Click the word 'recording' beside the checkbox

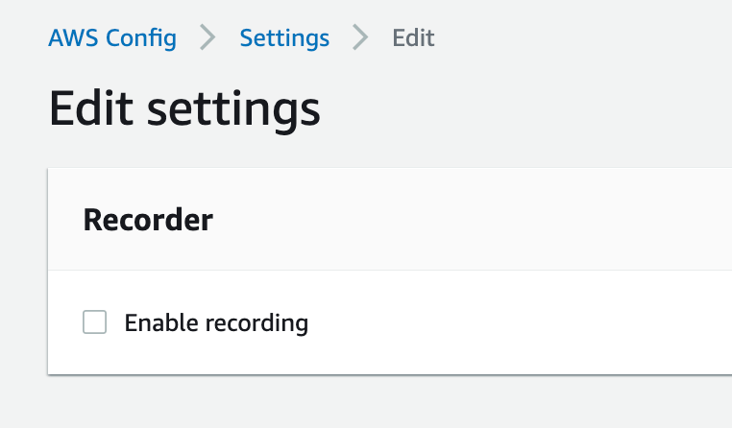tap(256, 324)
